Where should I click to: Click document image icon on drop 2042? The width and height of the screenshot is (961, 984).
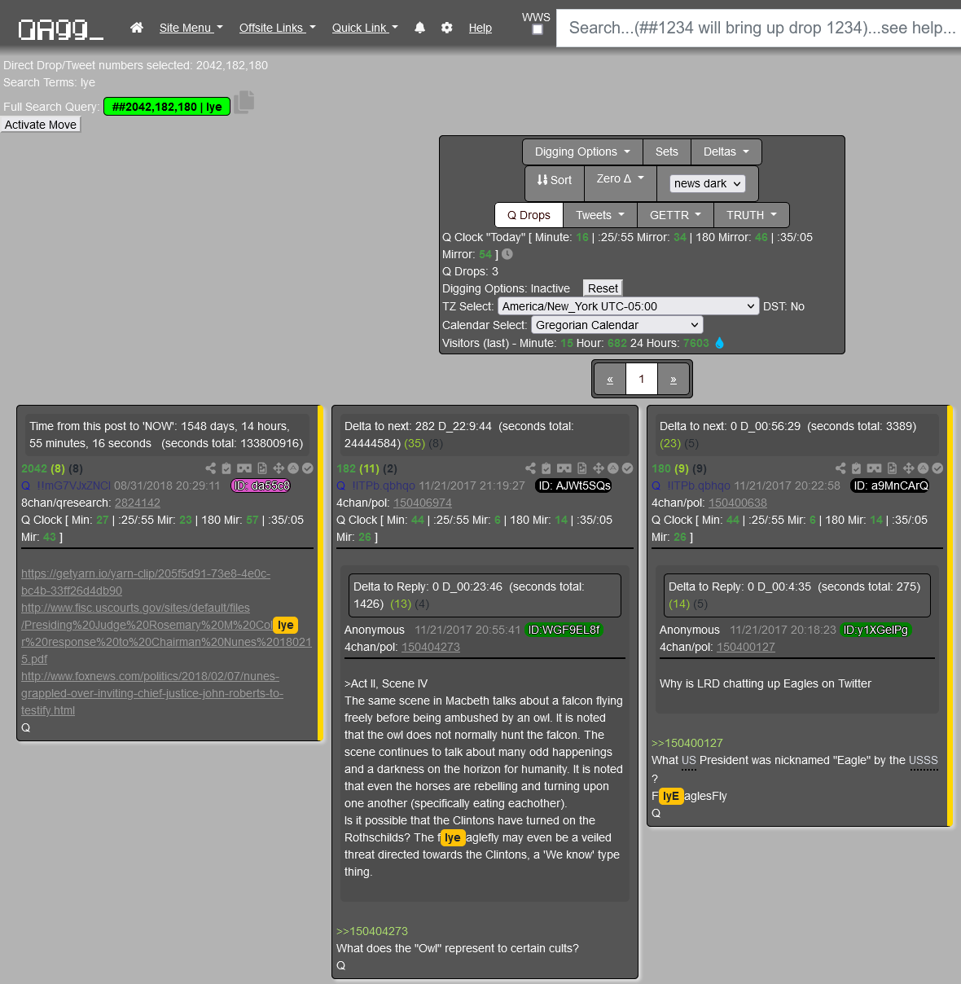click(x=262, y=468)
